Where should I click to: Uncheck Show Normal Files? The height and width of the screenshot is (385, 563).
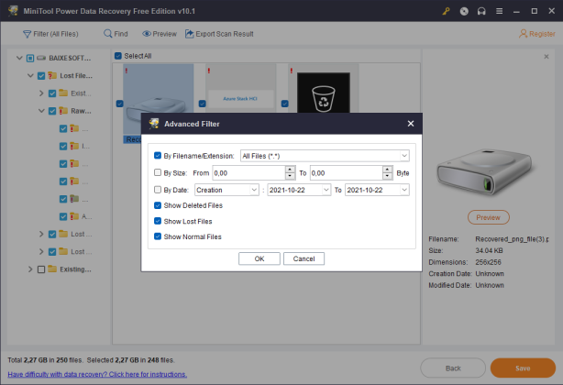tap(158, 236)
